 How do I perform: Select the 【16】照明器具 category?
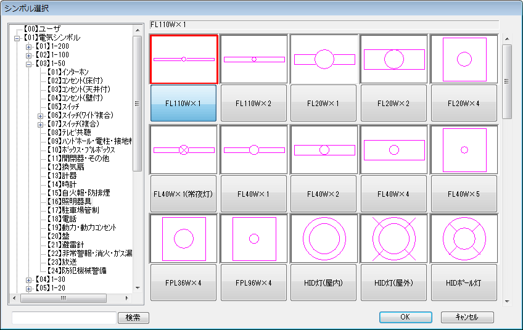coord(69,202)
